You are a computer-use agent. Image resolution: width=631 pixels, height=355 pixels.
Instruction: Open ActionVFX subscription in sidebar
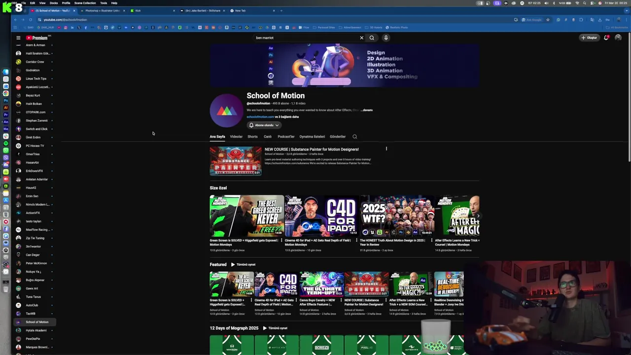34,213
